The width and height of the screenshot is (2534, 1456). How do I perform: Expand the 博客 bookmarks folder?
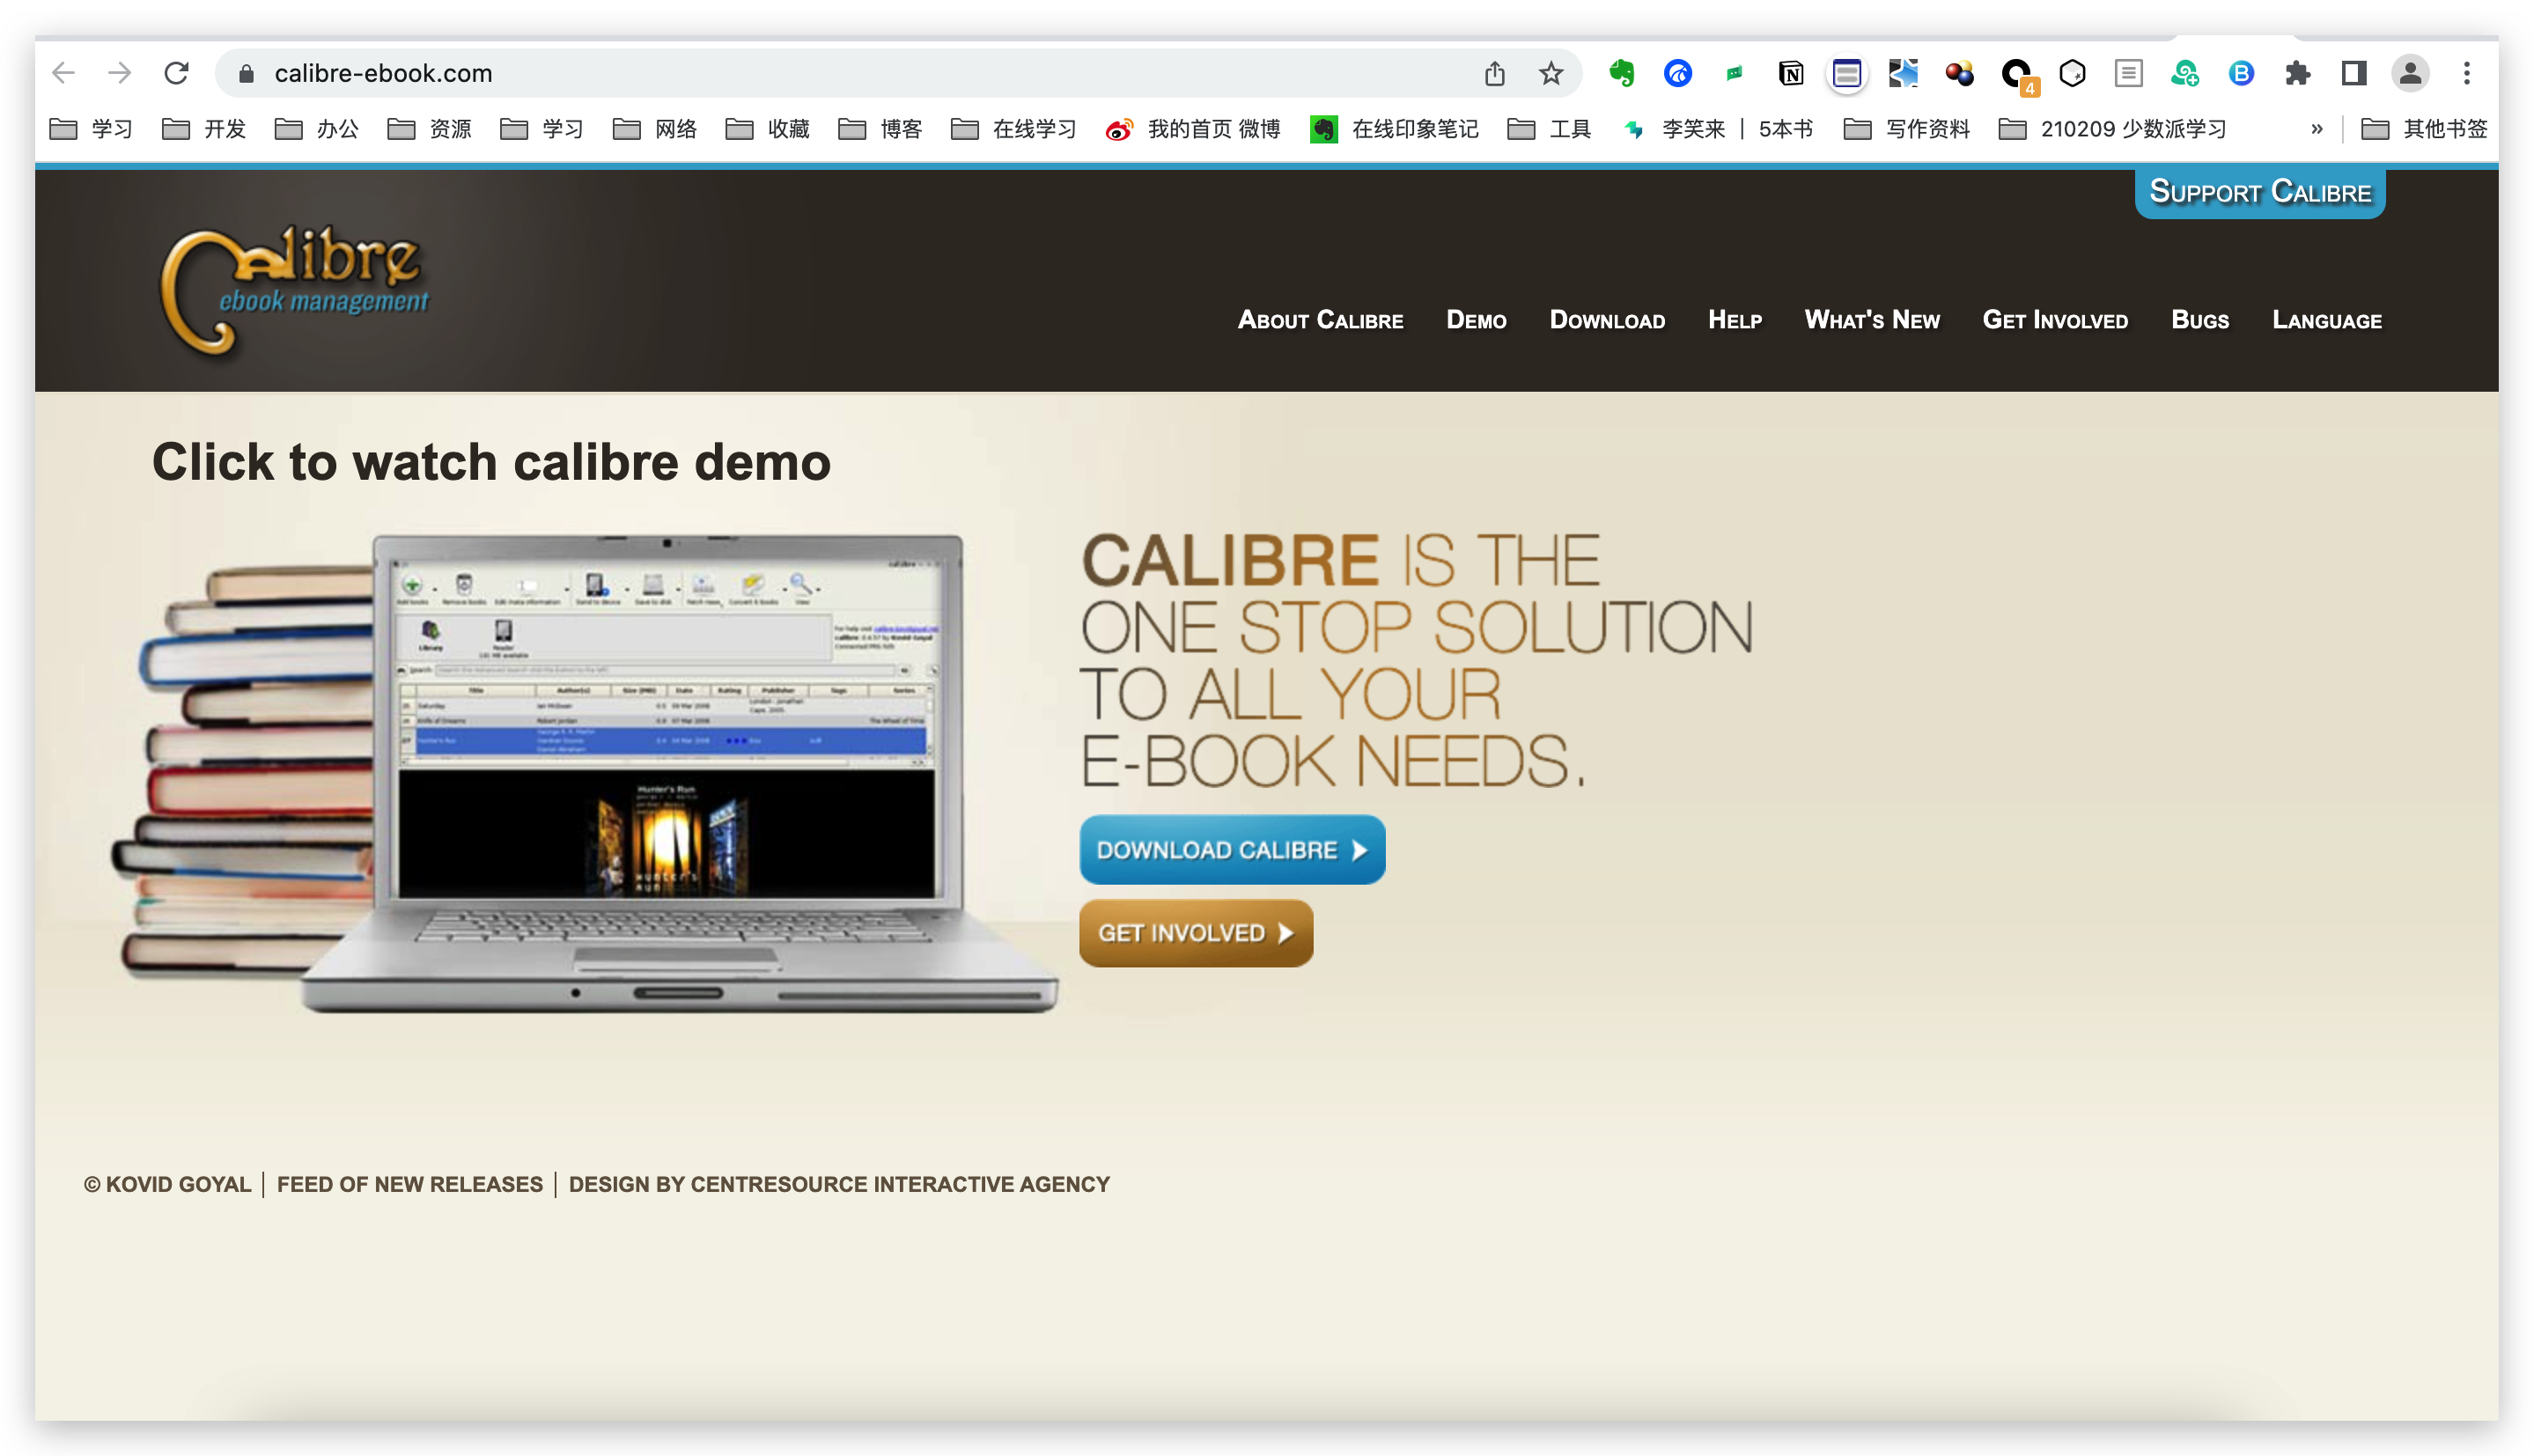[x=880, y=129]
